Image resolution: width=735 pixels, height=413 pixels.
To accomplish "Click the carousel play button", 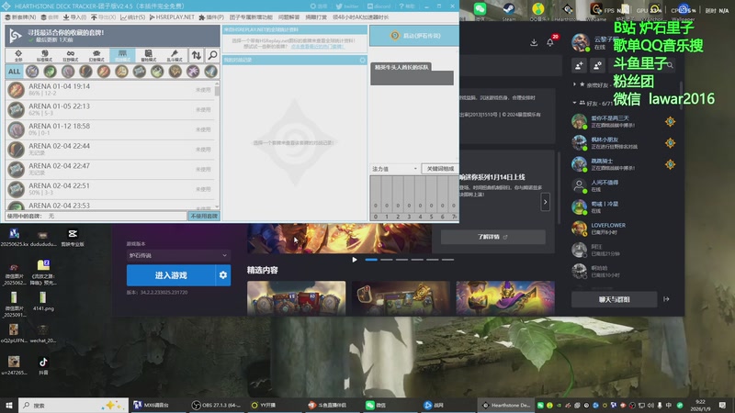I will [355, 260].
